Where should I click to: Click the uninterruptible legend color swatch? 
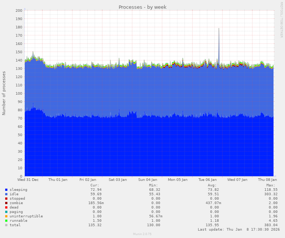point(6,216)
